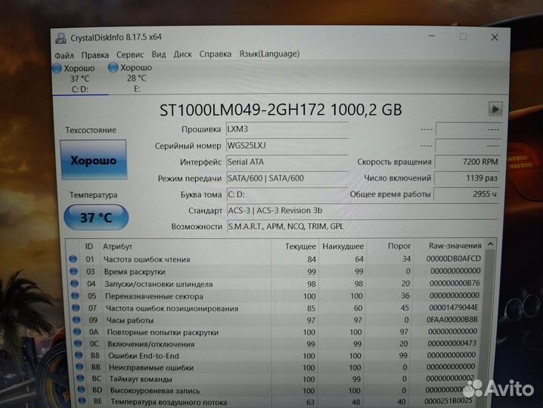This screenshot has height=408, width=543.
Task: Open the Файл menu
Action: click(64, 55)
